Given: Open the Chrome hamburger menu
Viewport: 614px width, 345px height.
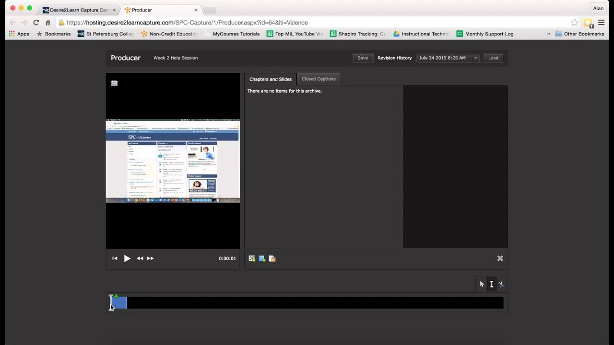Looking at the screenshot, I should (601, 23).
